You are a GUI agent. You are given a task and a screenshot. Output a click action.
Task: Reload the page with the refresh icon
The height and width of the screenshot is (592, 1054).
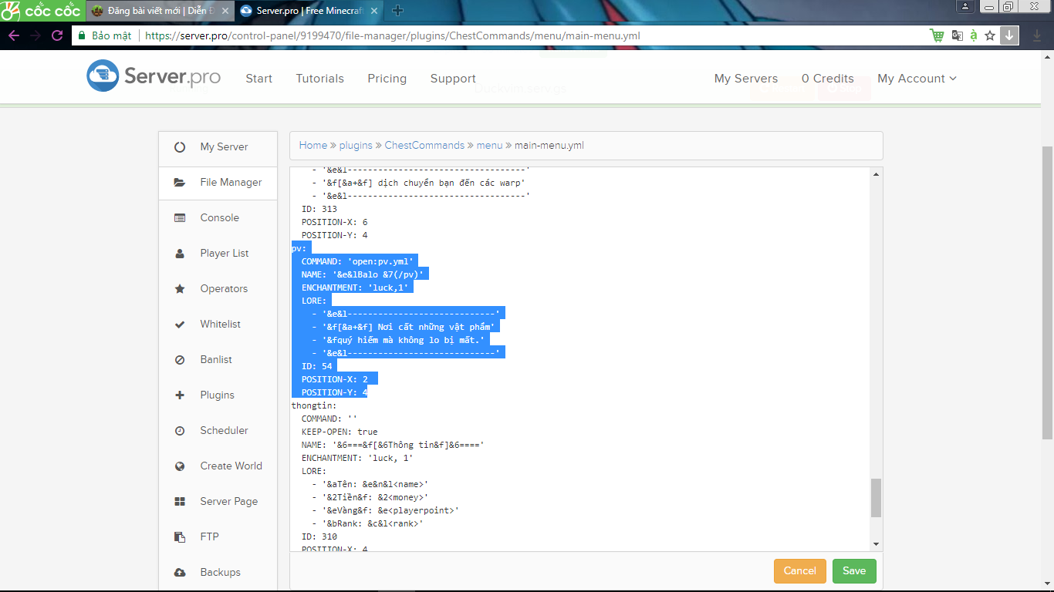coord(57,35)
